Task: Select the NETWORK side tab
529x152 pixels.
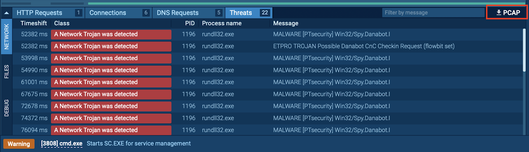Action: [x=6, y=37]
